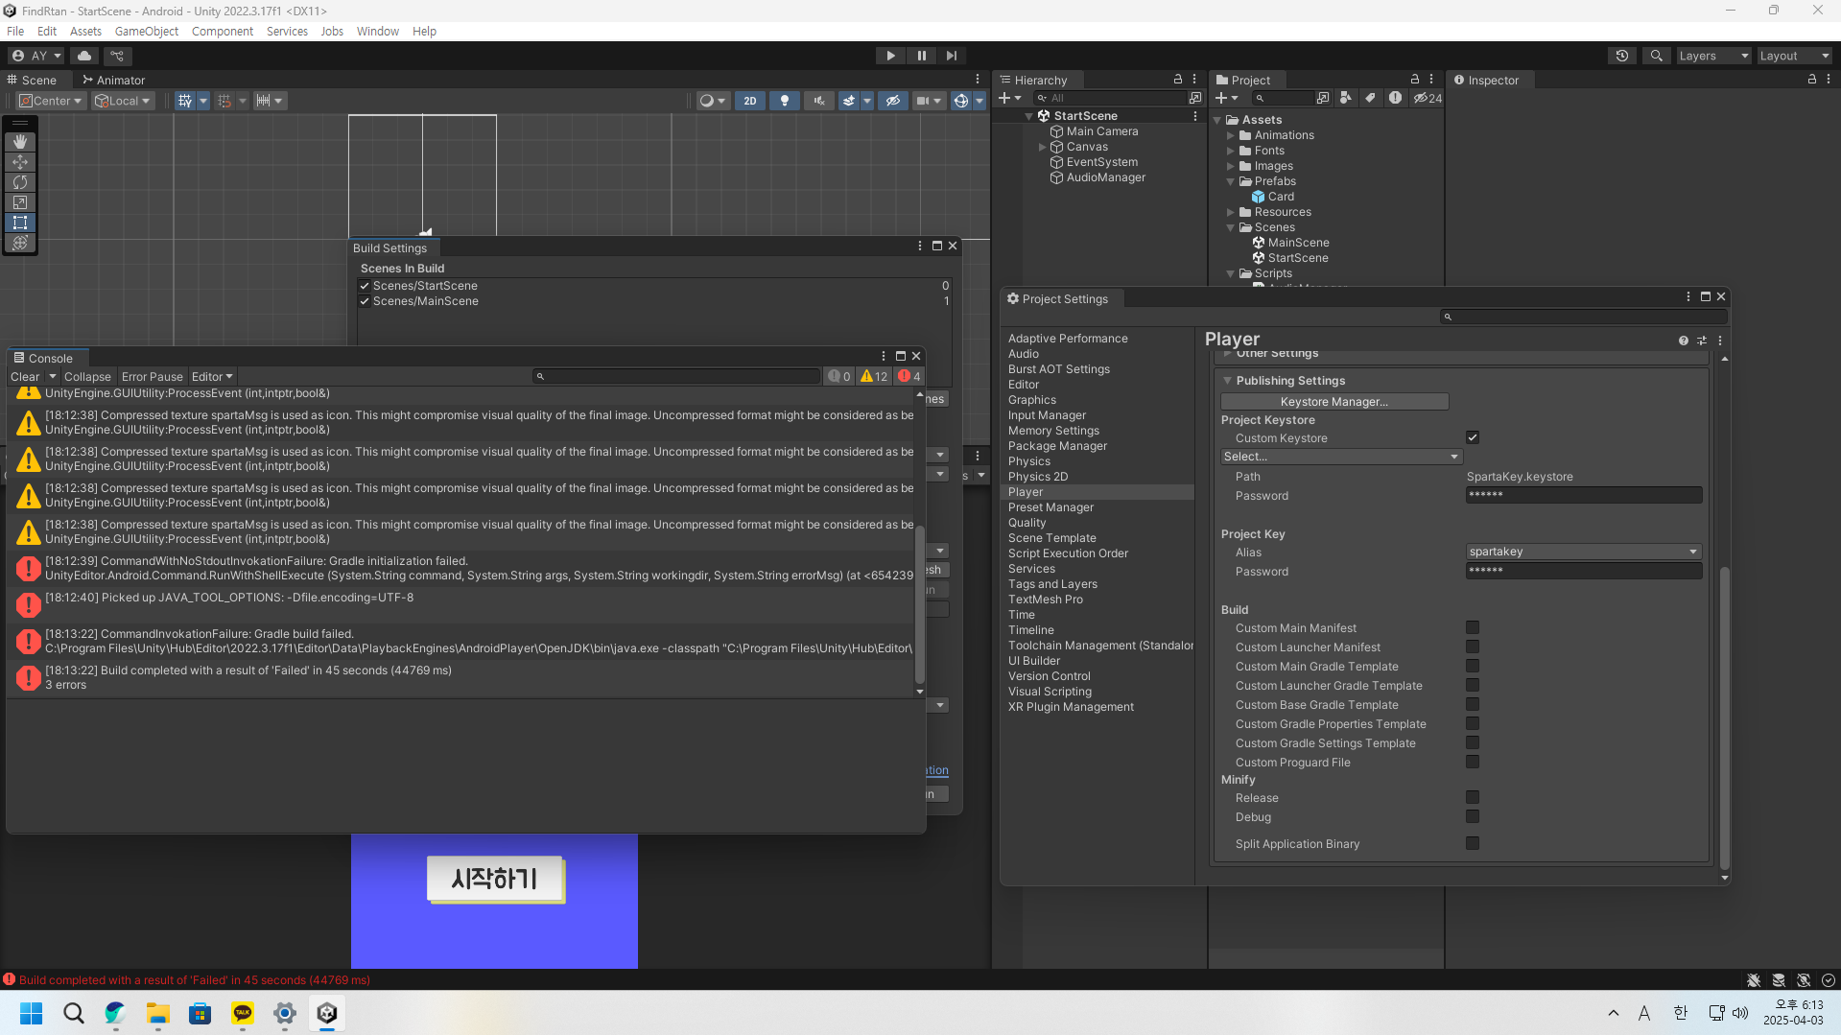This screenshot has height=1035, width=1841.
Task: Open the Window menu
Action: (x=378, y=31)
